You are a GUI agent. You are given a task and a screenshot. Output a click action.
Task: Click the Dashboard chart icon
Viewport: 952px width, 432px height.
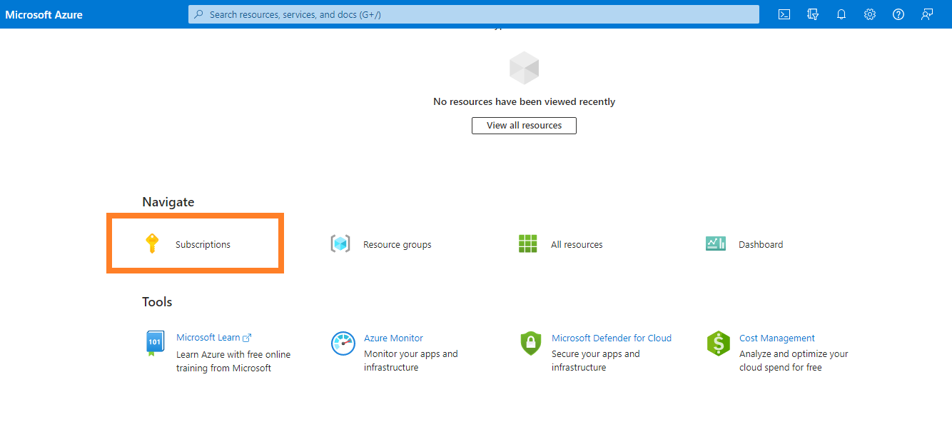click(x=715, y=244)
